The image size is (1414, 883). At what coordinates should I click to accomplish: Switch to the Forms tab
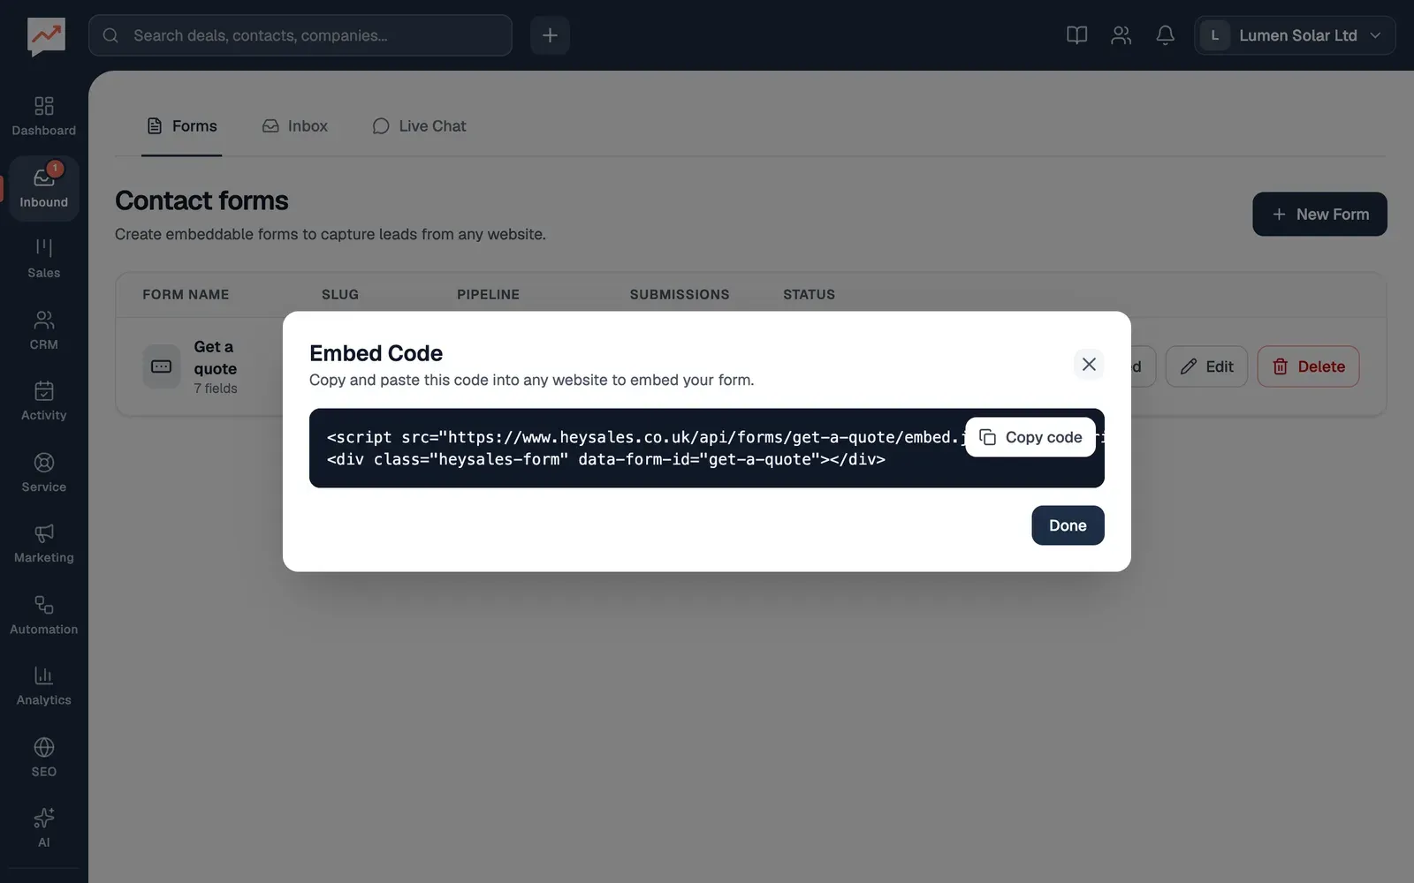(181, 126)
